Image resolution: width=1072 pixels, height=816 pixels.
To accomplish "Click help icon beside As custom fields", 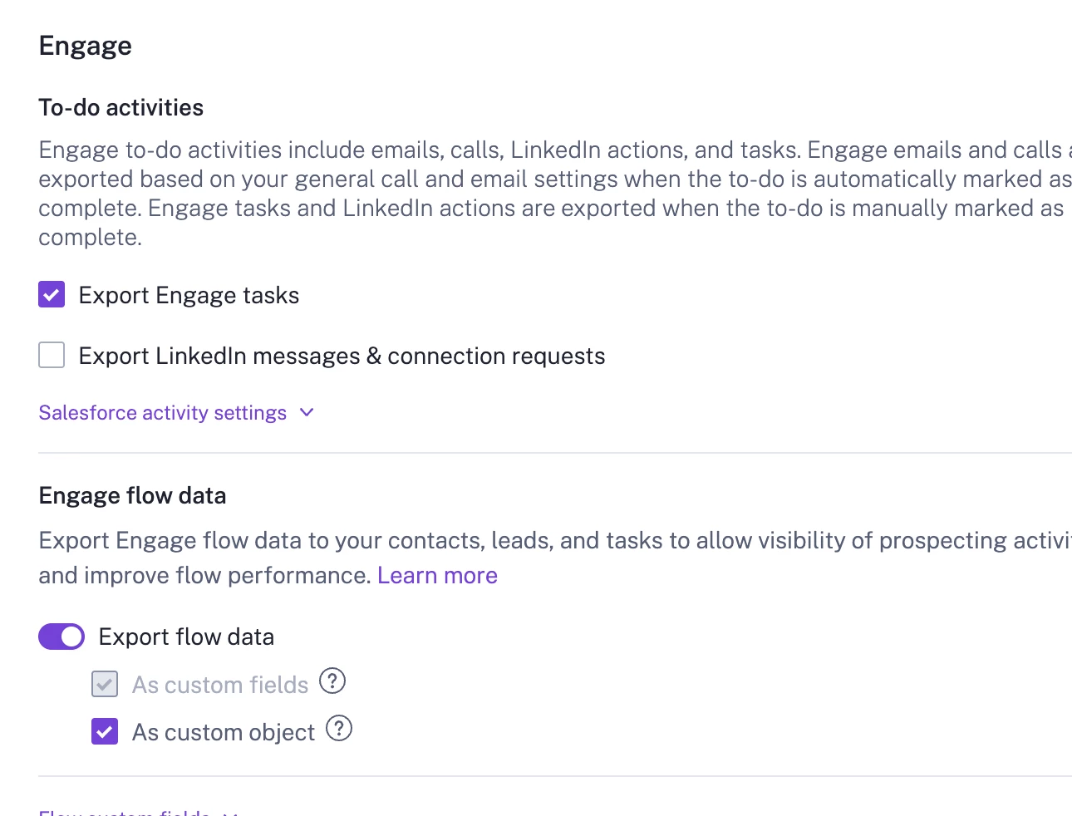I will [332, 681].
